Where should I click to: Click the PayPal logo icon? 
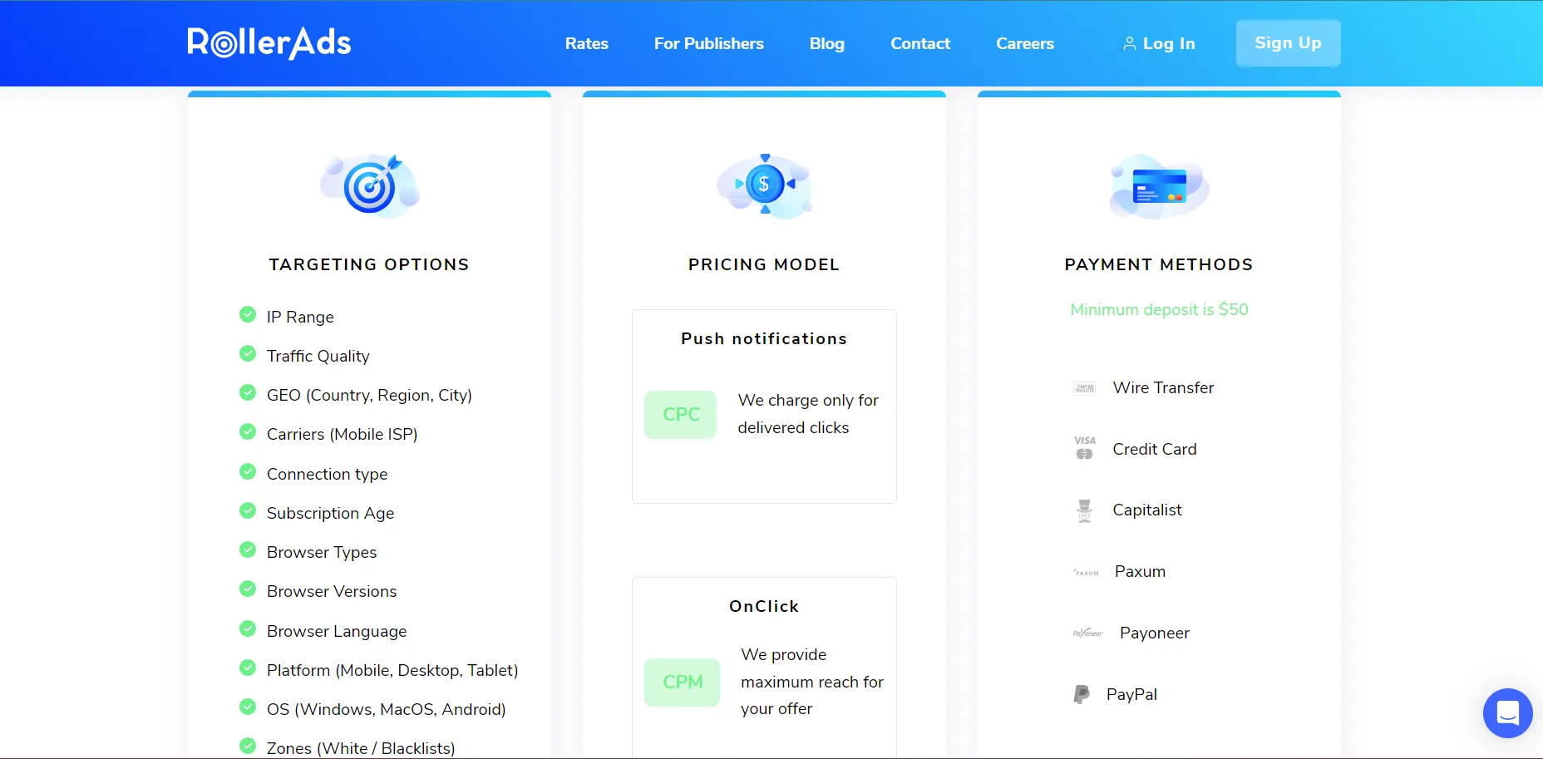(1081, 694)
